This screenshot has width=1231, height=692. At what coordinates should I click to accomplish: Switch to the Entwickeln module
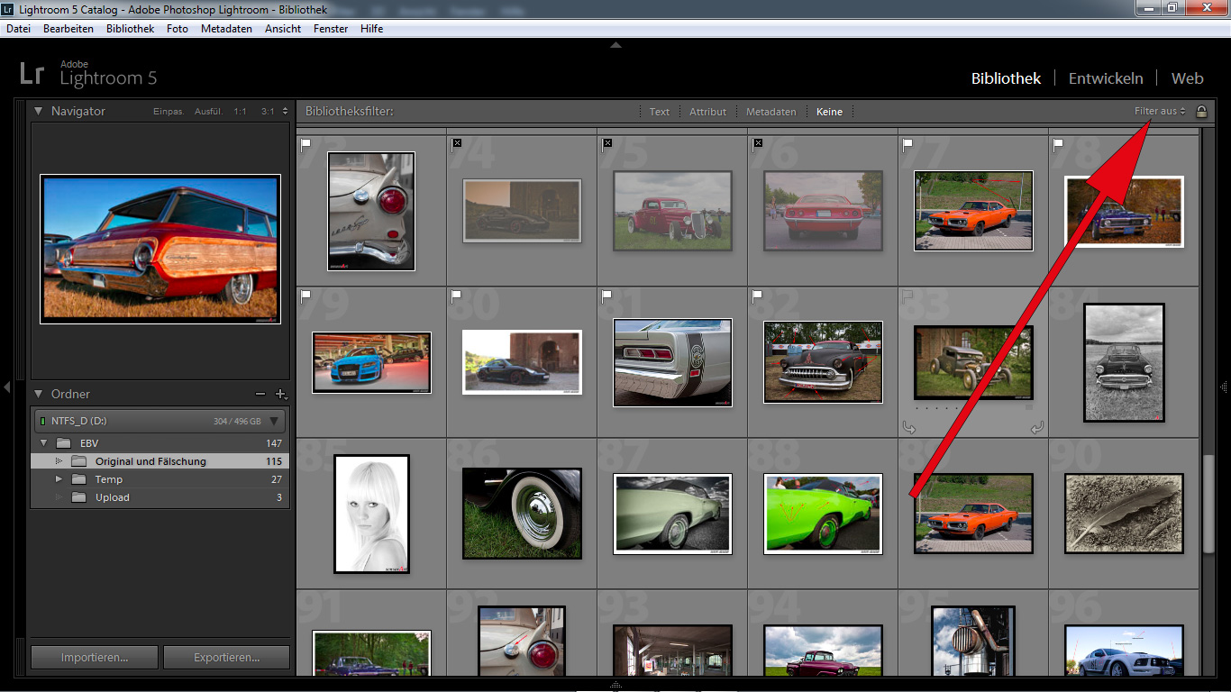[x=1106, y=78]
